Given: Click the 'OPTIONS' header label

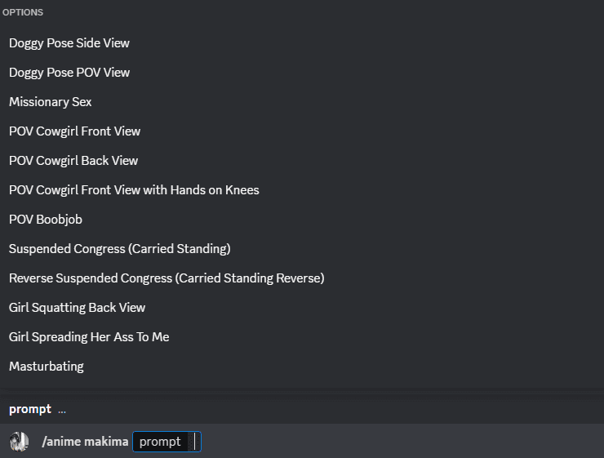Looking at the screenshot, I should click(x=23, y=13).
